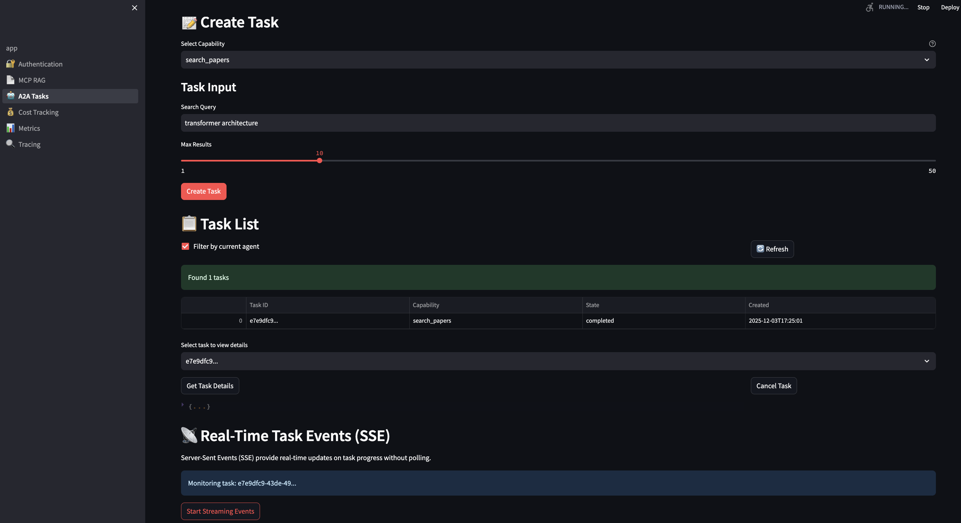The width and height of the screenshot is (961, 523).
Task: Open the Deploy menu in the header
Action: [949, 7]
